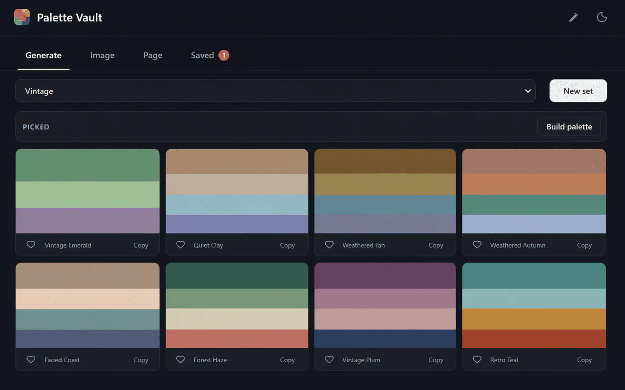Pick the pale blue swatch in Weathered Autumn
This screenshot has width=625, height=390.
coord(534,224)
